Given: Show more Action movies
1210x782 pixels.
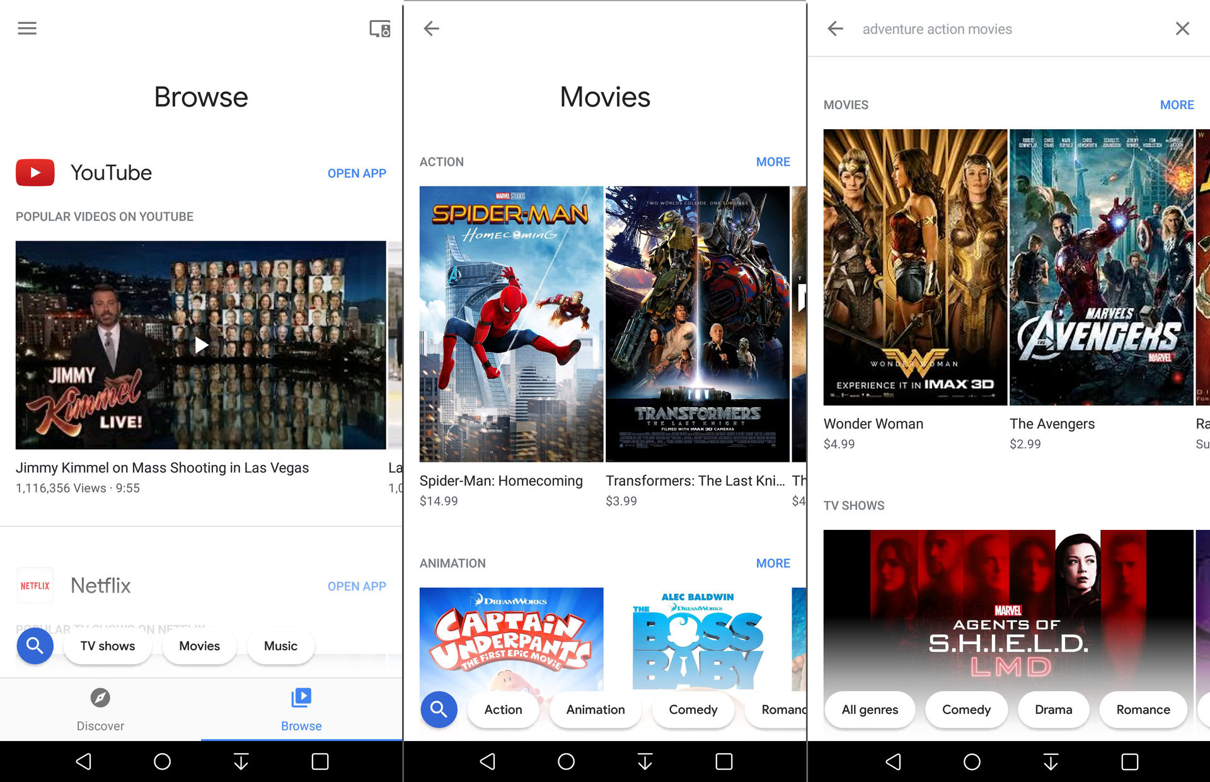Looking at the screenshot, I should point(773,162).
